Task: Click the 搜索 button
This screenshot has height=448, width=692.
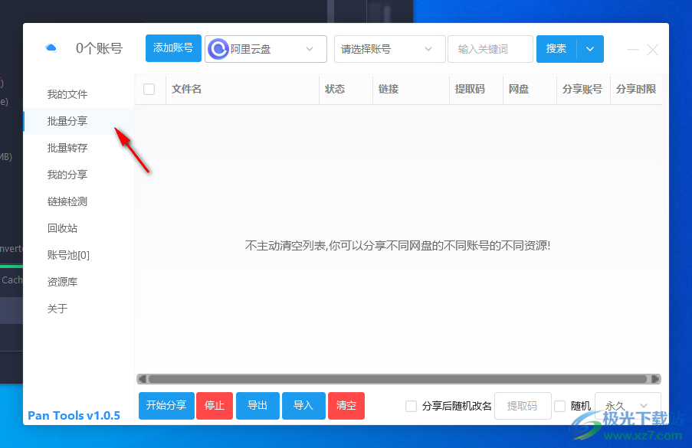Action: pos(556,49)
